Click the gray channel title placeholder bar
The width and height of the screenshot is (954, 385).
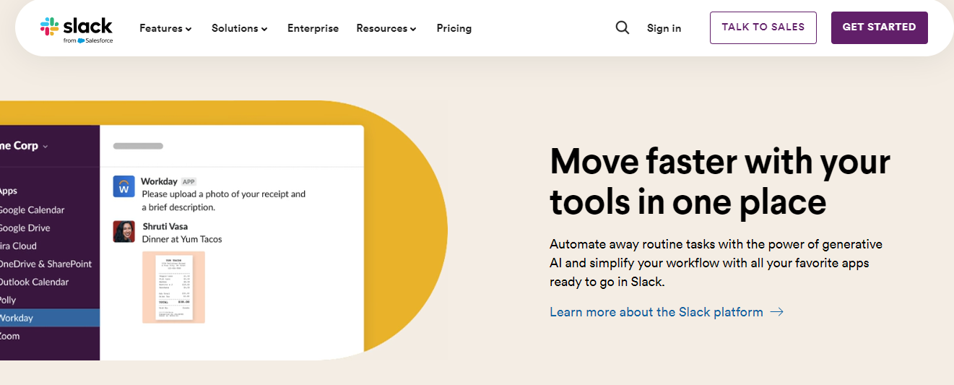pyautogui.click(x=138, y=145)
